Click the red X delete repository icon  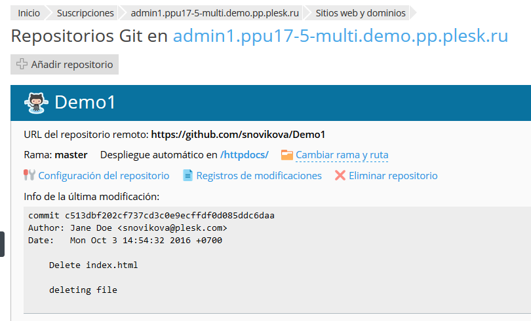(340, 175)
